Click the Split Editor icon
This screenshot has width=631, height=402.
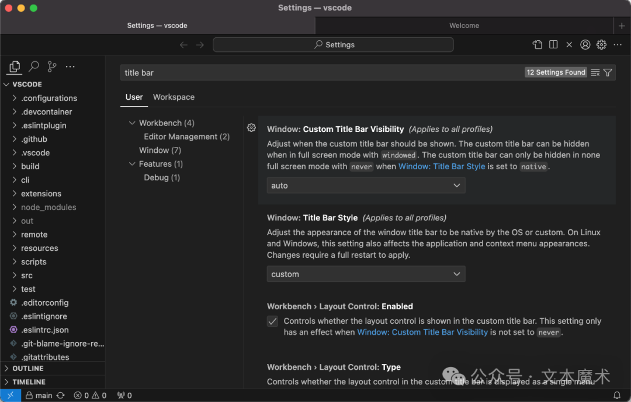553,44
